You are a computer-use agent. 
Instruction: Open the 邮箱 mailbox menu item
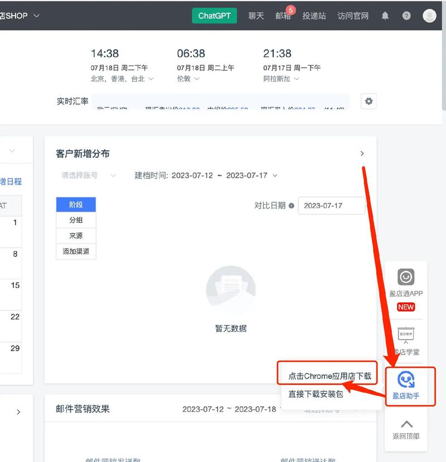(283, 16)
